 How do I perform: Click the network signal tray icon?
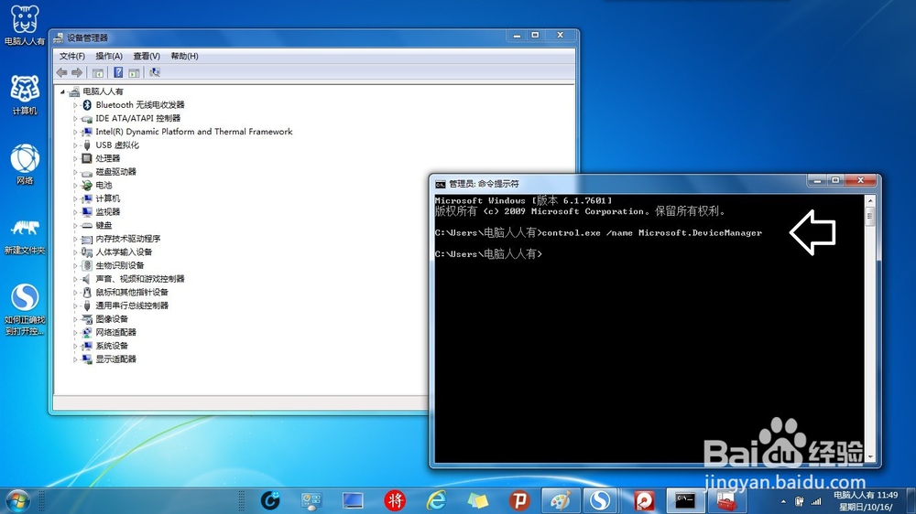(816, 501)
